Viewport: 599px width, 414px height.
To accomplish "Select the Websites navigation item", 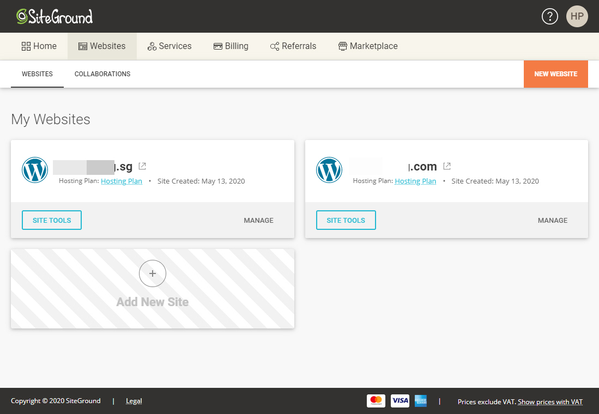I will click(102, 46).
